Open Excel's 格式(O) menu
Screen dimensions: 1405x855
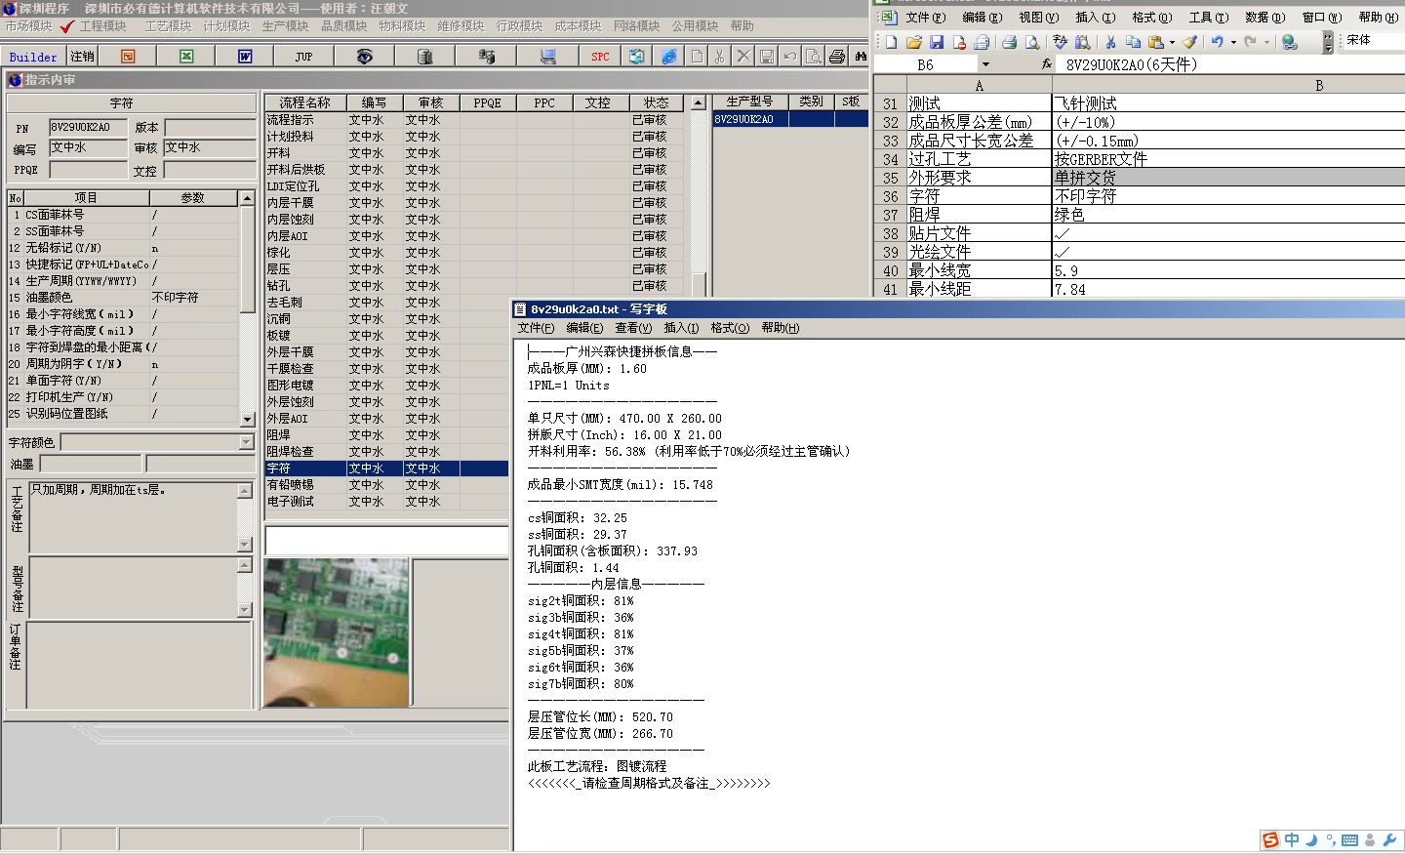(1151, 18)
